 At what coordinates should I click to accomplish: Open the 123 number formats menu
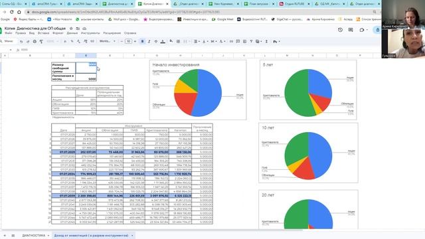click(x=92, y=41)
